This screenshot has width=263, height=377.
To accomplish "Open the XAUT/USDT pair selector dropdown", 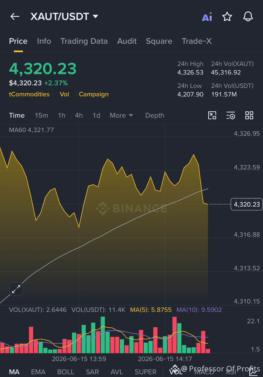I will coord(64,16).
